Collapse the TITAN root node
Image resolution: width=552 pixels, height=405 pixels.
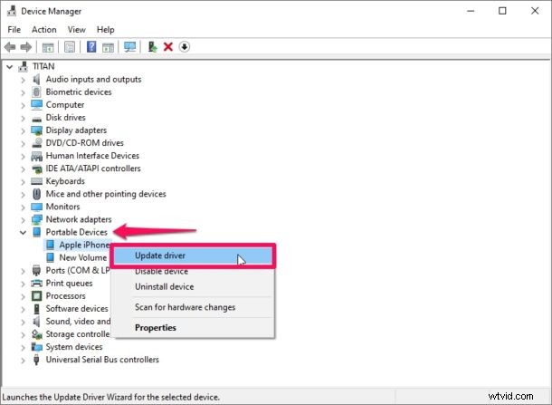click(x=10, y=66)
